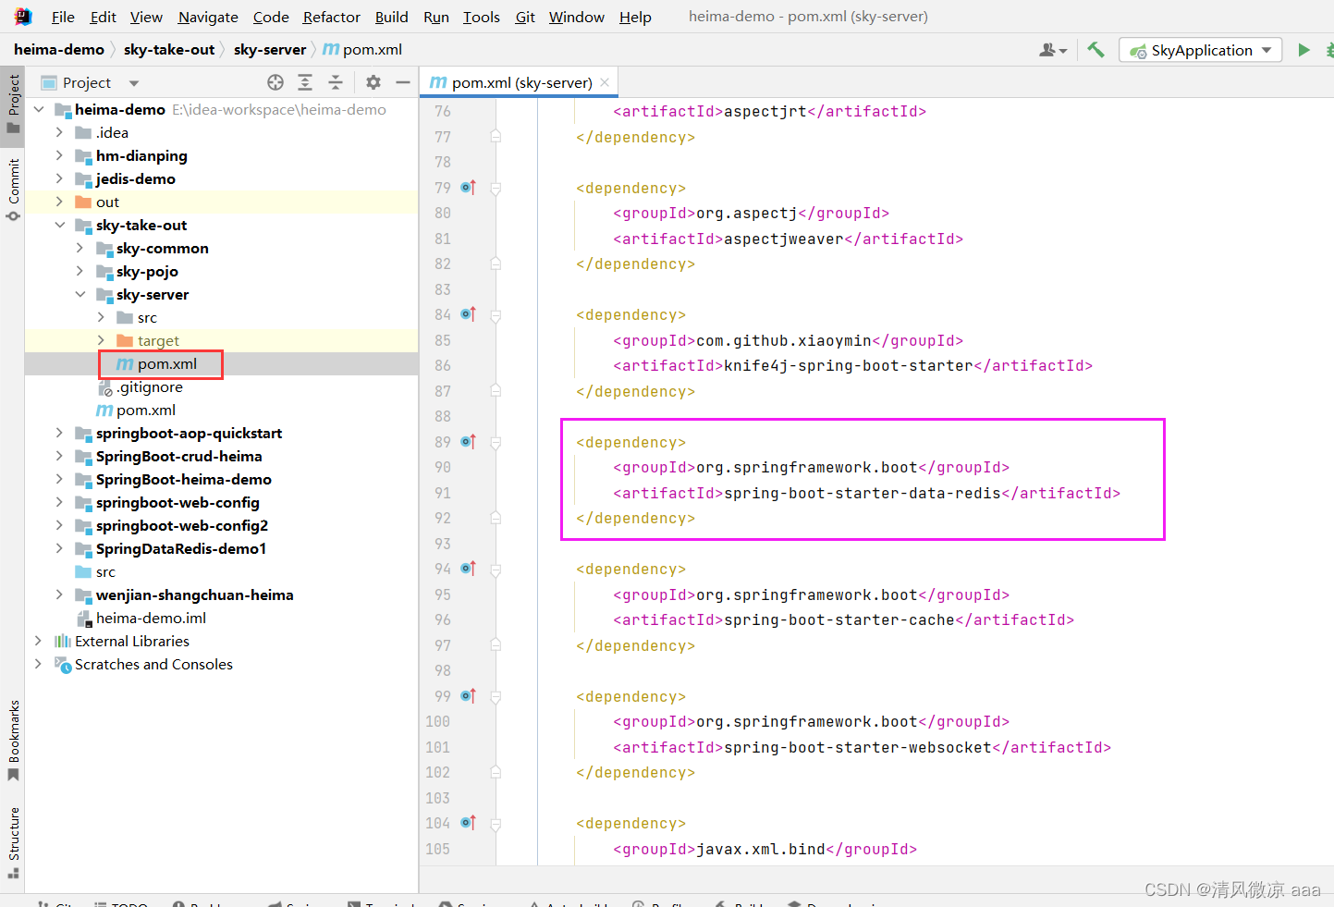Collapse the sky-server module

[80, 294]
